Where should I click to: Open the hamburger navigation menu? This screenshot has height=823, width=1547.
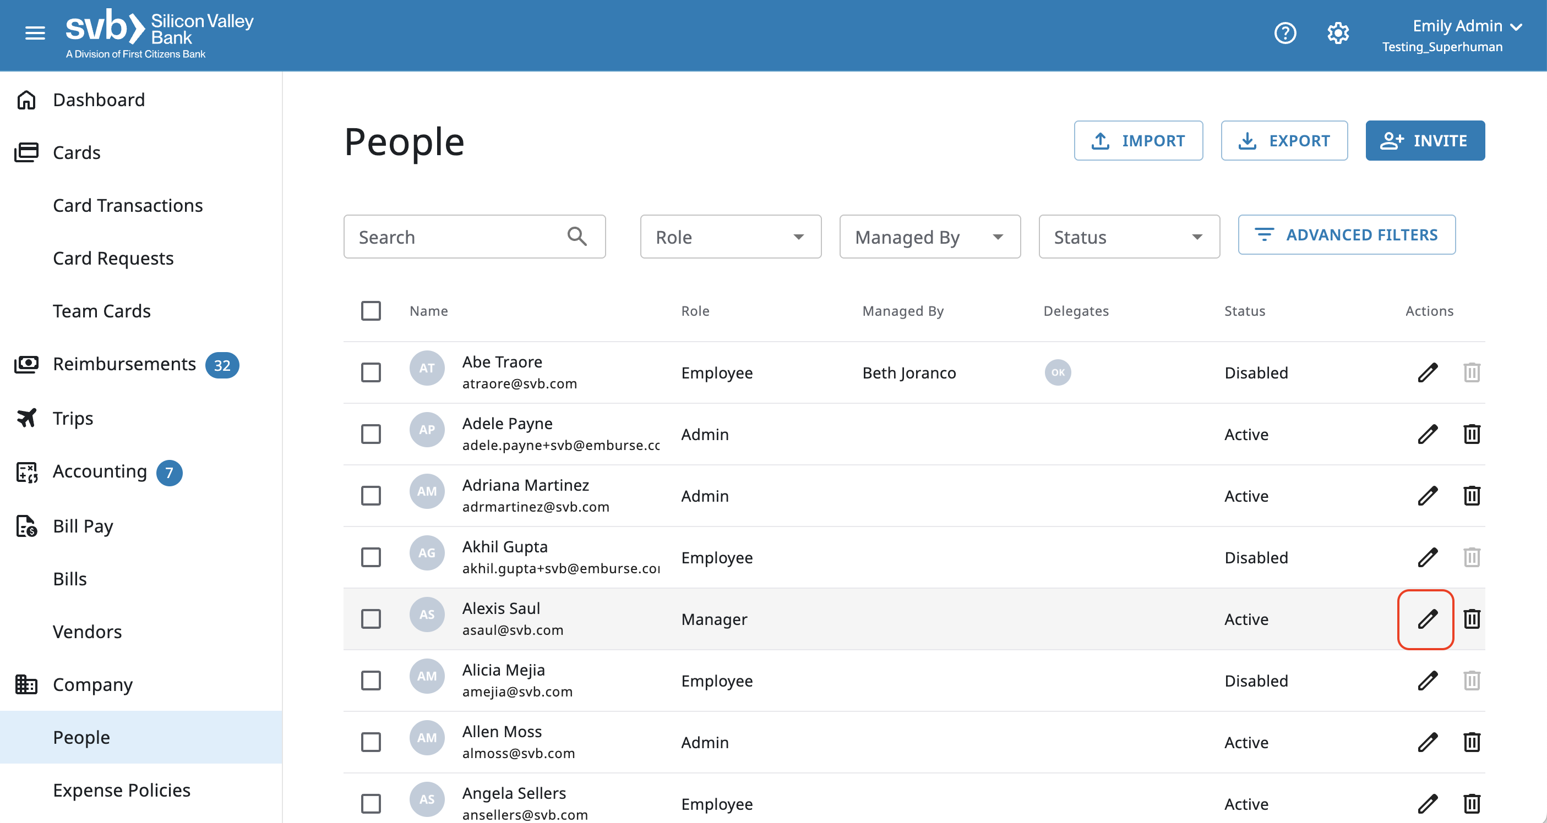coord(35,33)
